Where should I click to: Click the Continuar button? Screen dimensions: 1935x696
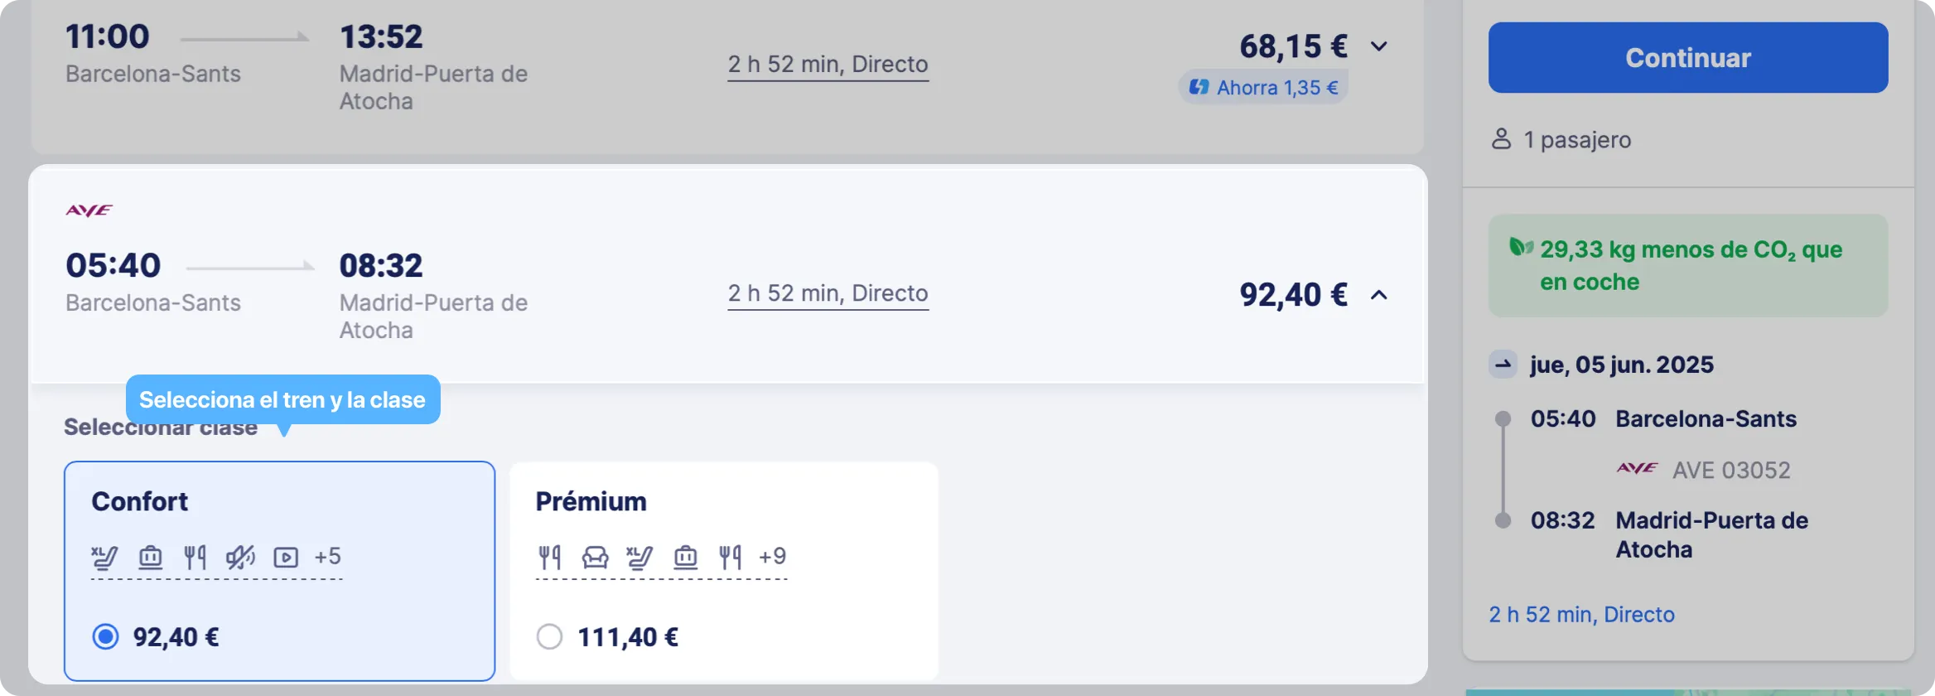1688,57
